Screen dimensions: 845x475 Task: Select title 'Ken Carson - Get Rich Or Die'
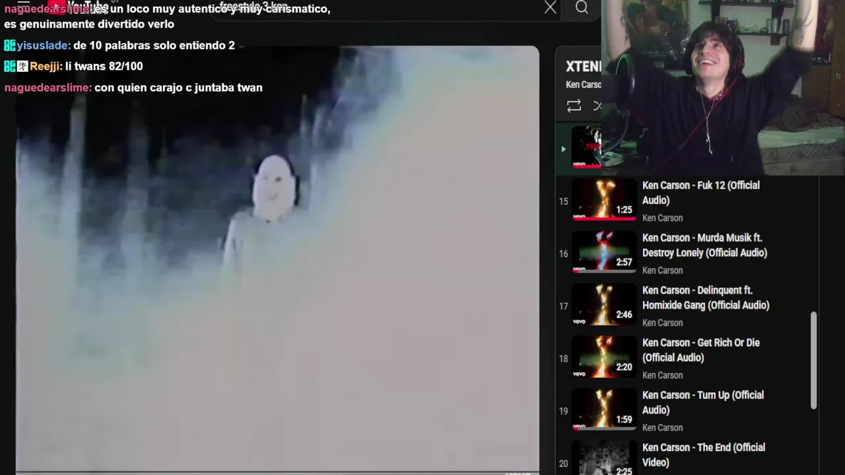[700, 350]
